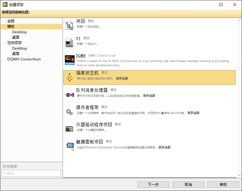Click the 仪器驱动程序项目 instrument icon
Screen dimensions: 242x191
(69, 129)
